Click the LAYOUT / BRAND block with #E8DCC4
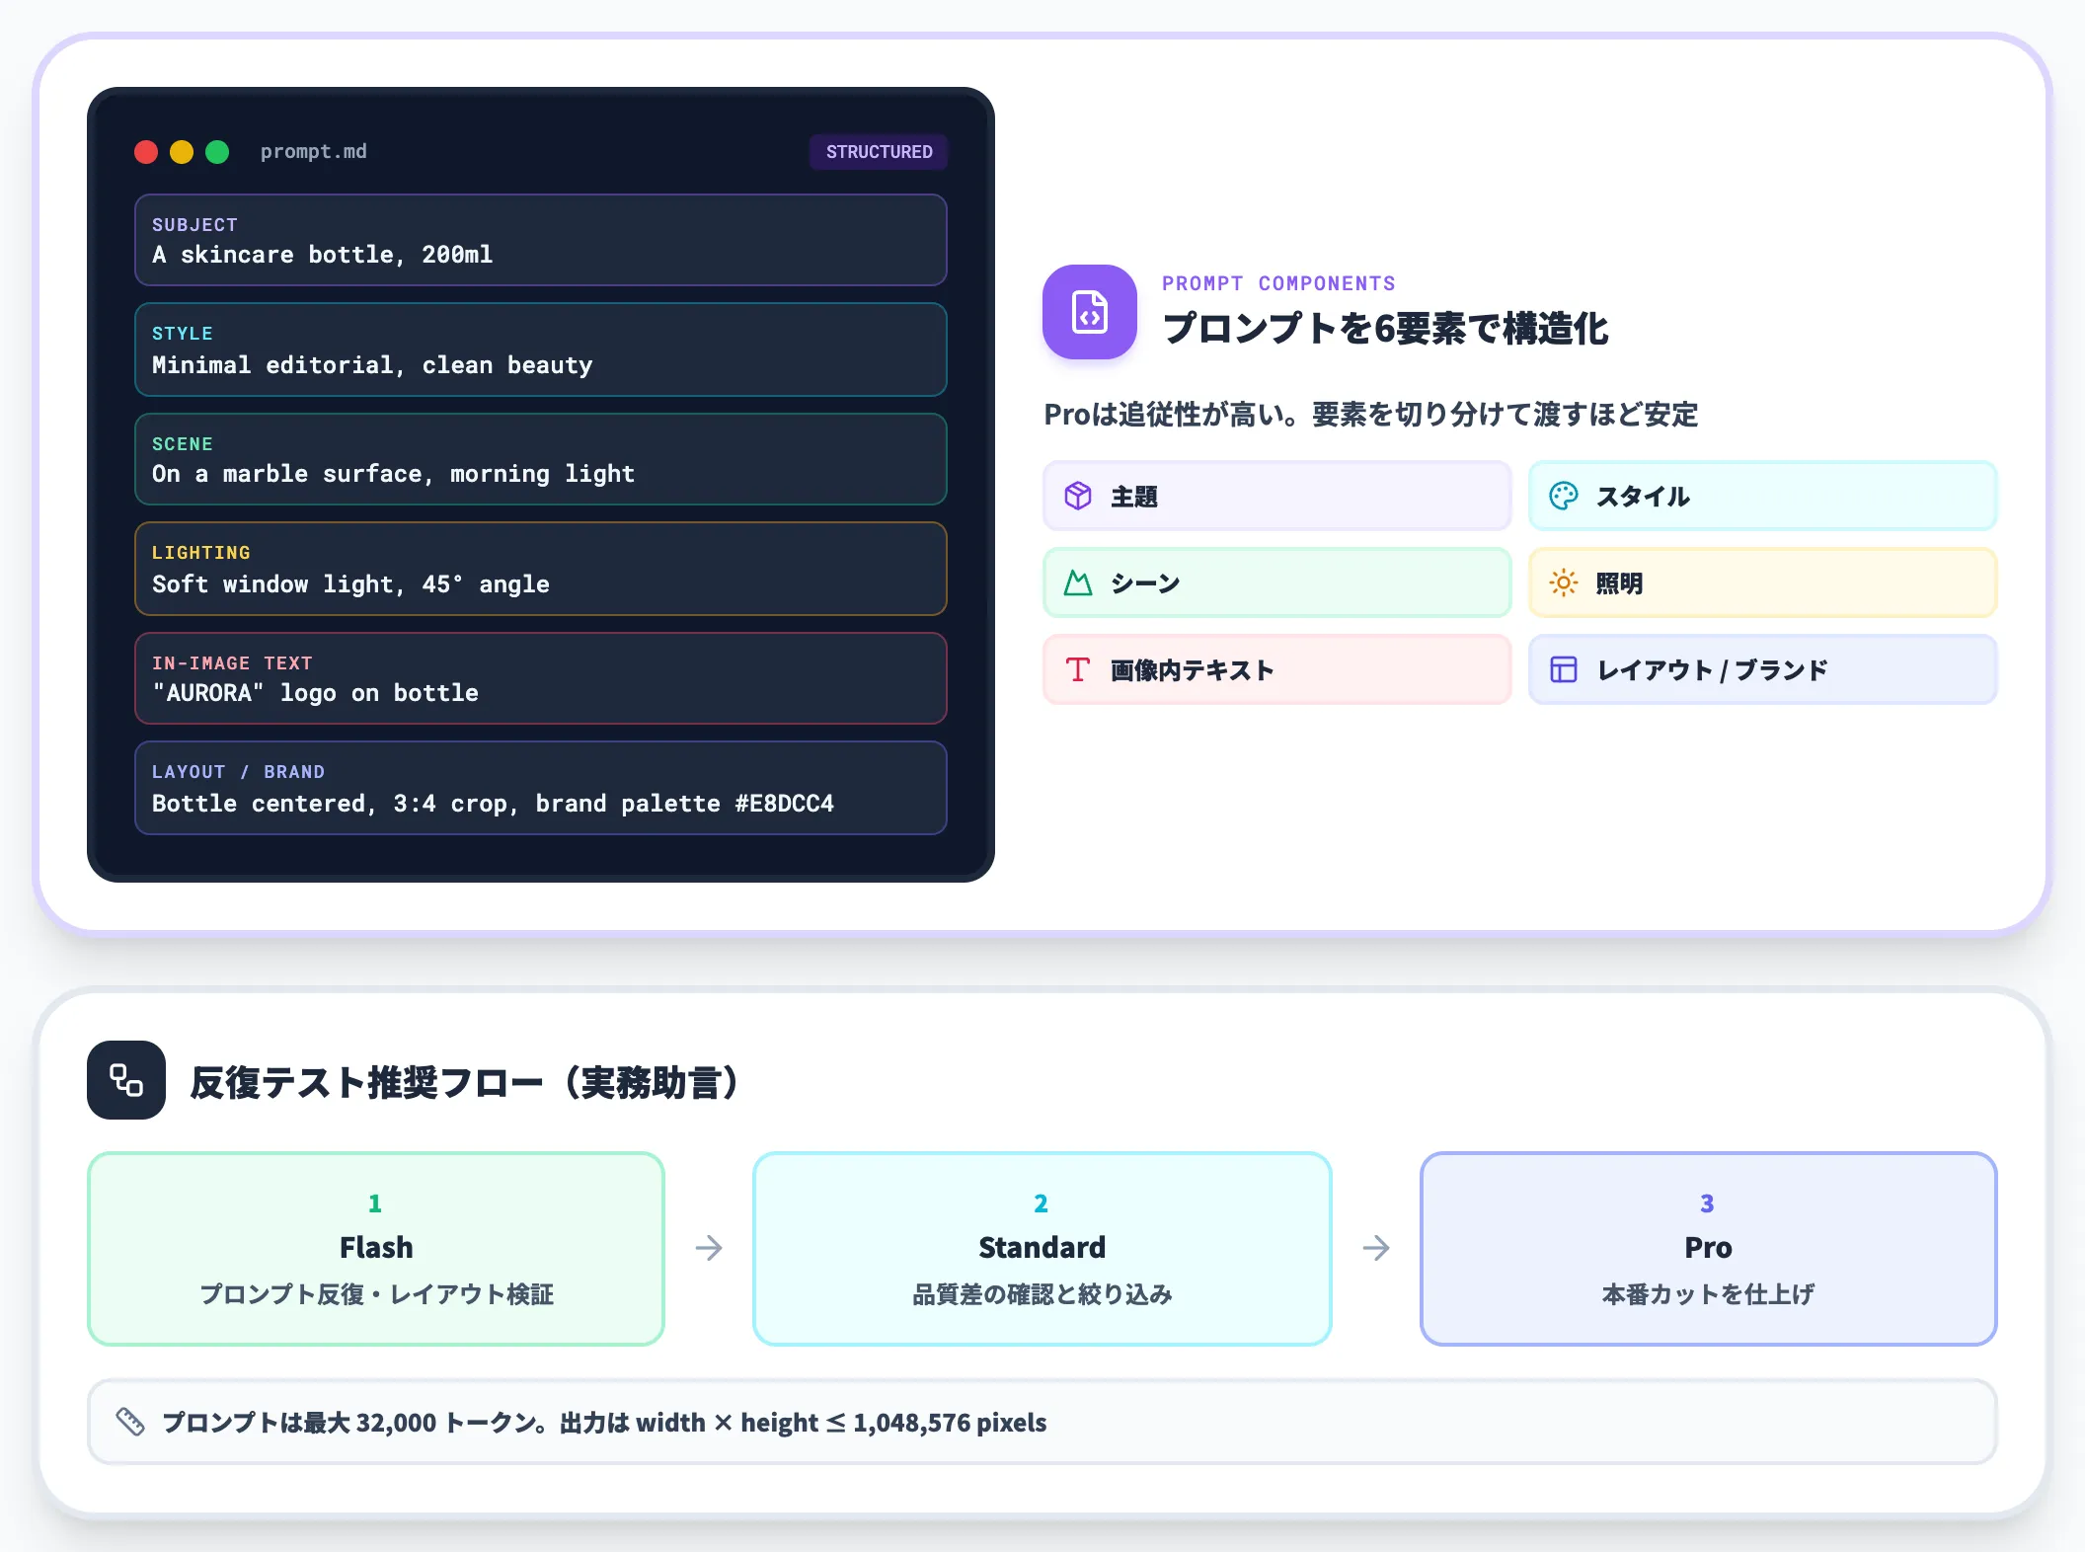 541,788
